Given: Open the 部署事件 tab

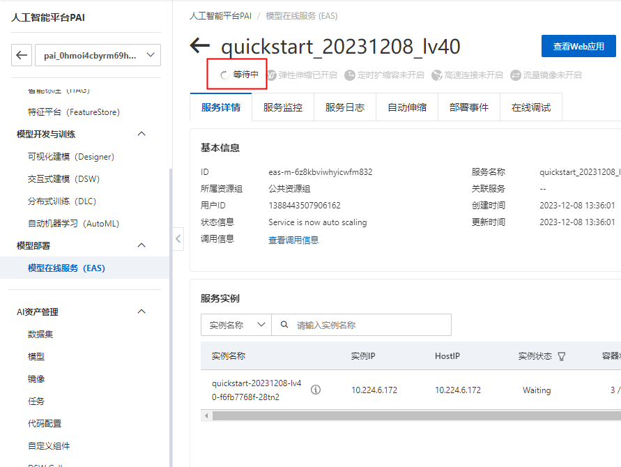Looking at the screenshot, I should click(469, 107).
